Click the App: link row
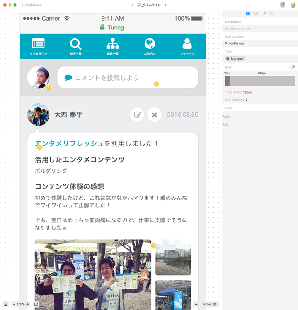 260,124
